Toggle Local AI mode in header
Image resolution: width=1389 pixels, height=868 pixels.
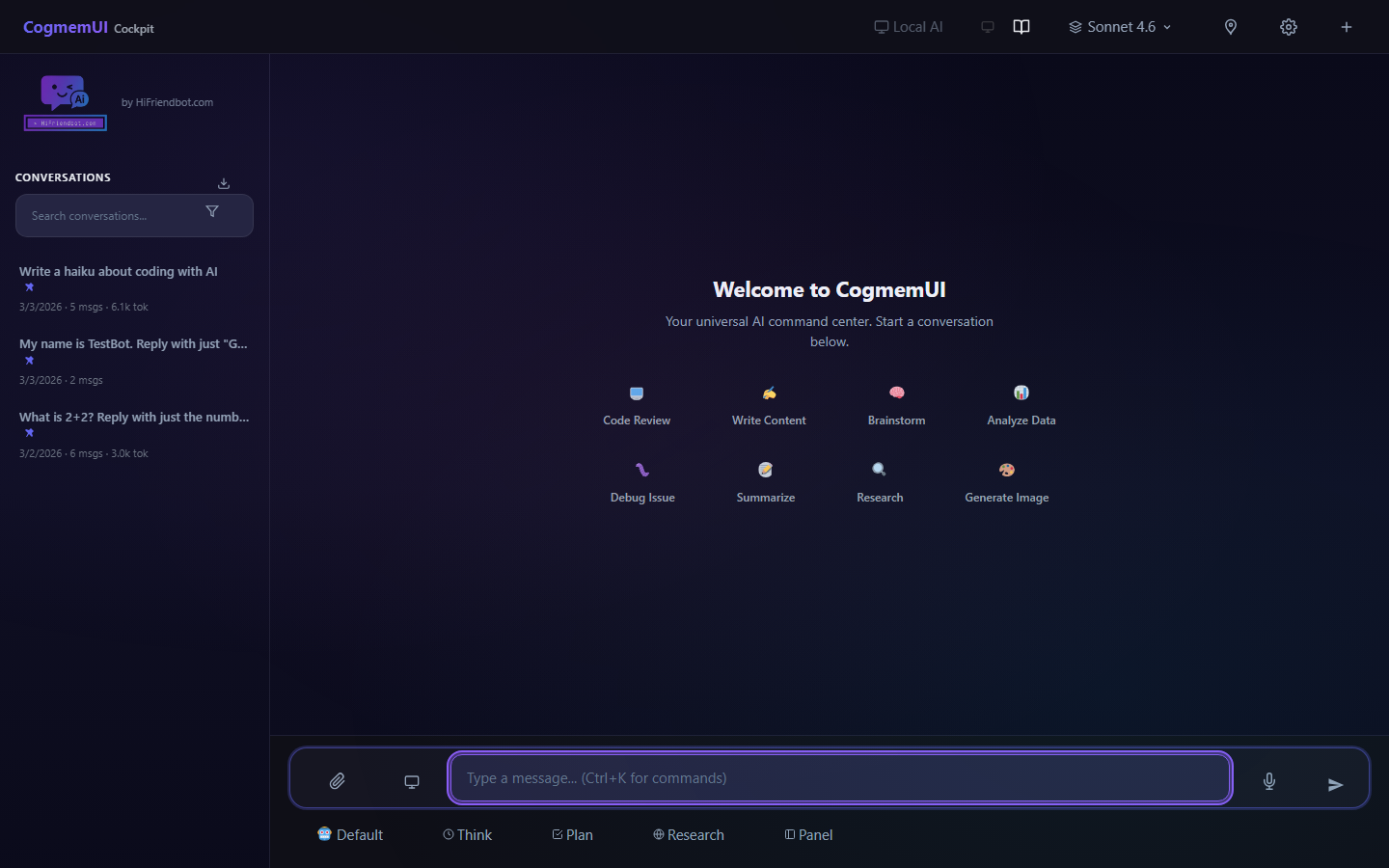[909, 27]
